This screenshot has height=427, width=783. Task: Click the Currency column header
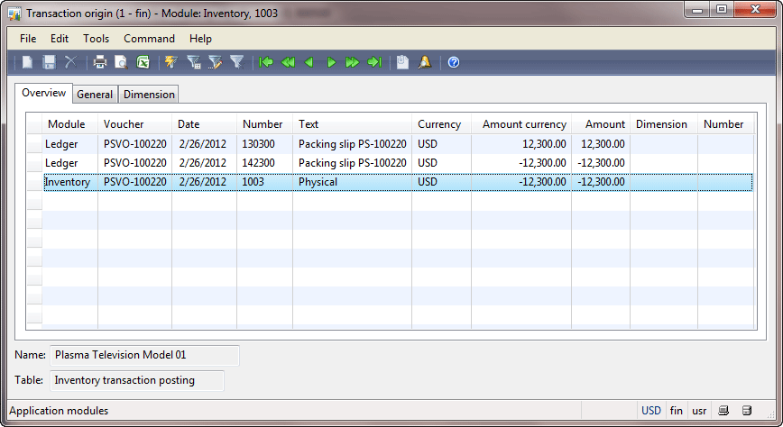coord(441,124)
